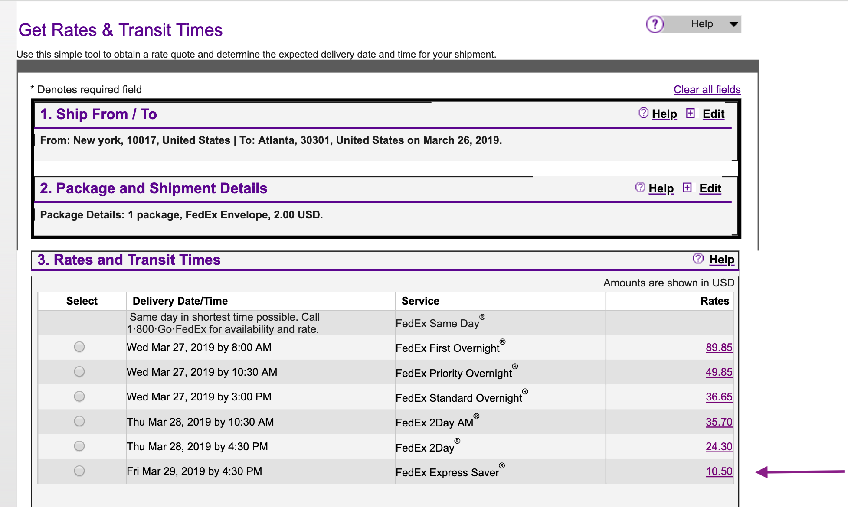
Task: Open the Help dropdown arrow at top right
Action: 733,24
